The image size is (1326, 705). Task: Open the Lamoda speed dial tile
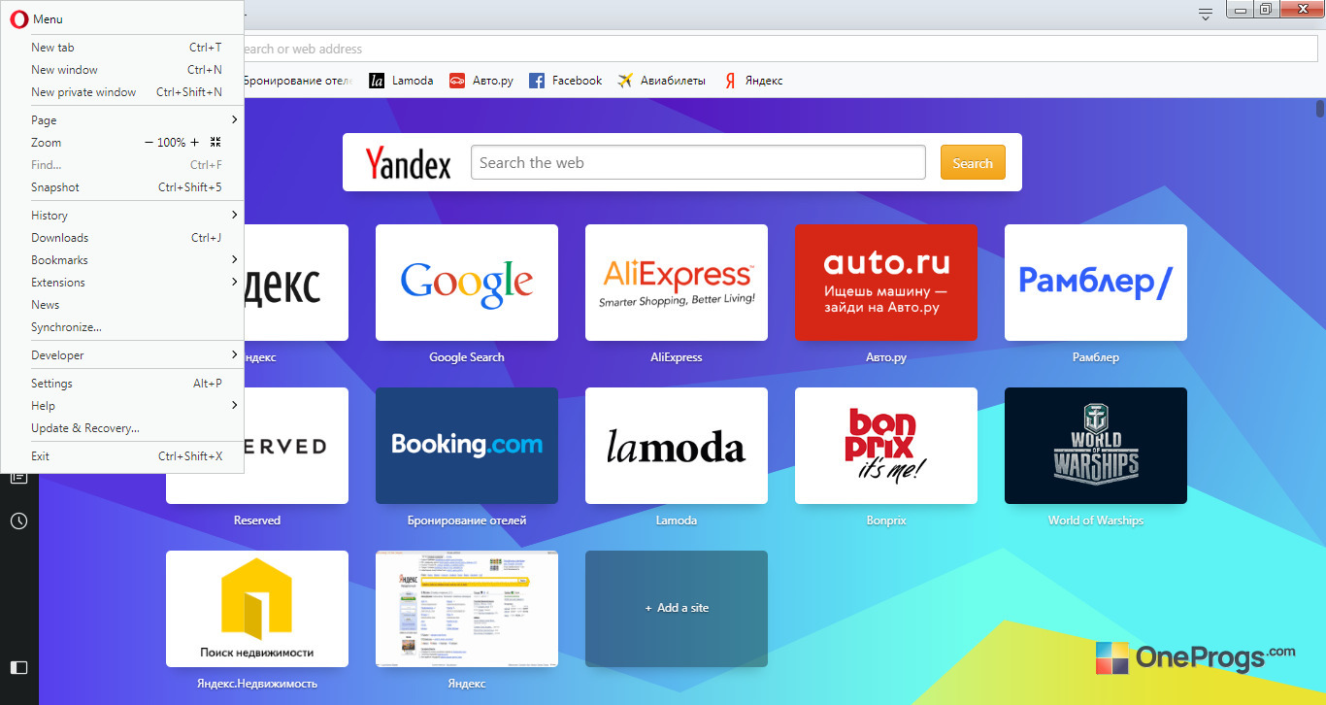pyautogui.click(x=677, y=446)
